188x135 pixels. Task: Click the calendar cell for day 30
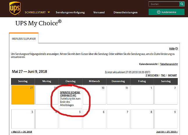tap(94, 95)
